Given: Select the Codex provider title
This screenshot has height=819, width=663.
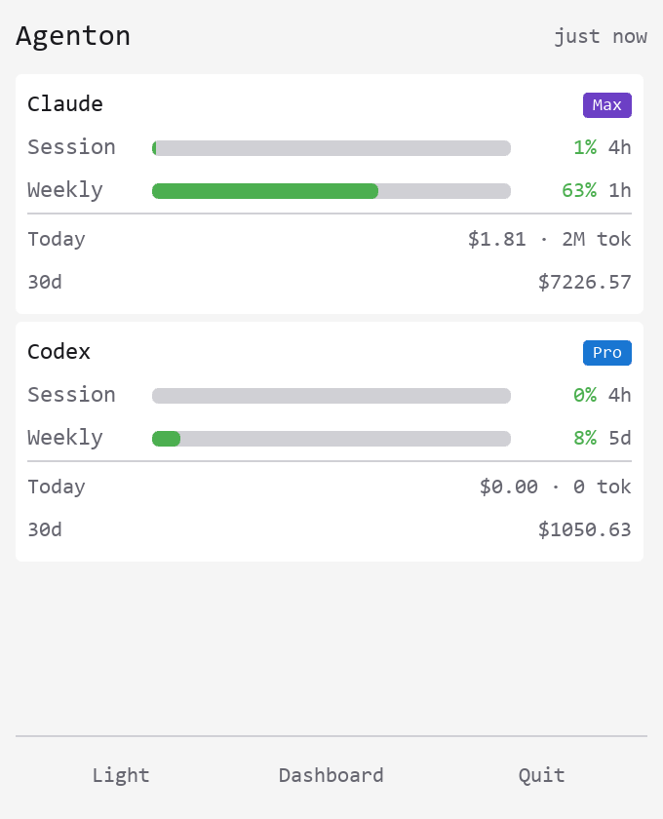Looking at the screenshot, I should pyautogui.click(x=59, y=352).
